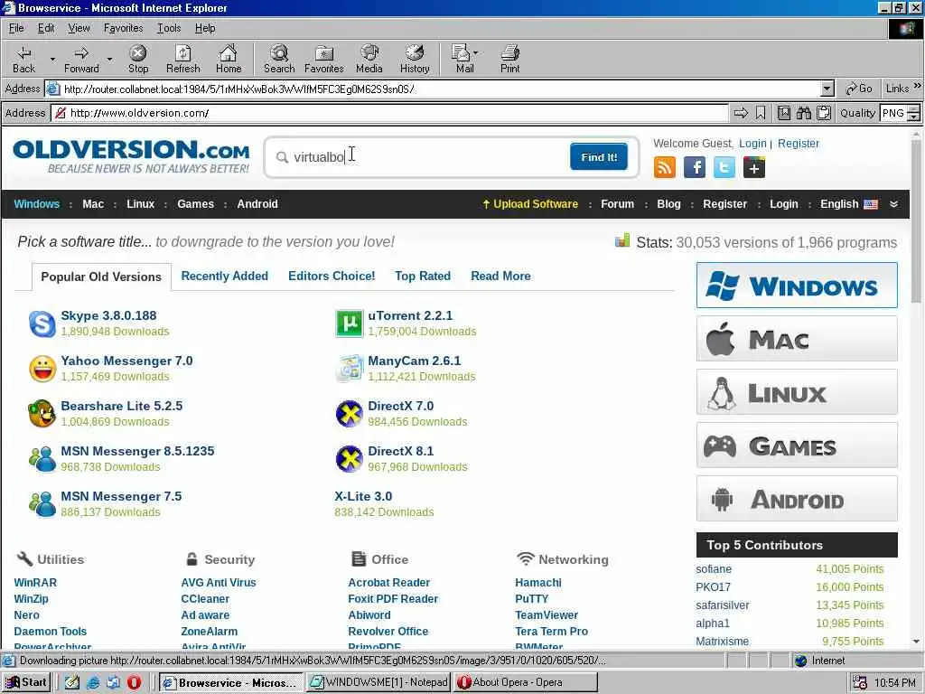This screenshot has height=694, width=925.
Task: Open the File menu
Action: click(16, 28)
